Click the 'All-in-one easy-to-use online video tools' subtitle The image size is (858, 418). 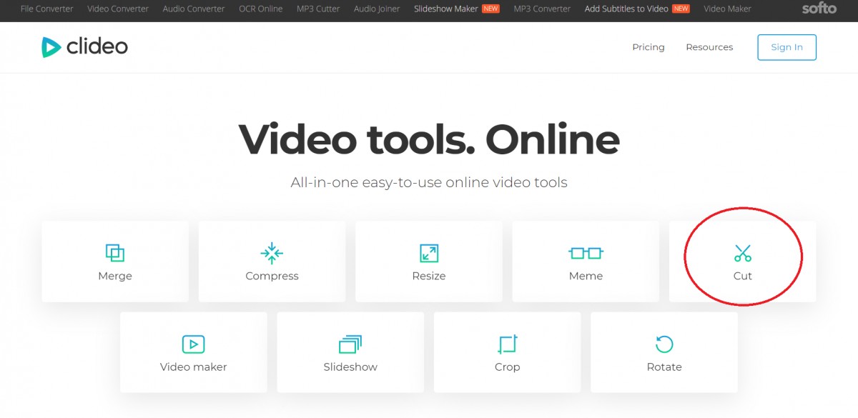pos(429,183)
